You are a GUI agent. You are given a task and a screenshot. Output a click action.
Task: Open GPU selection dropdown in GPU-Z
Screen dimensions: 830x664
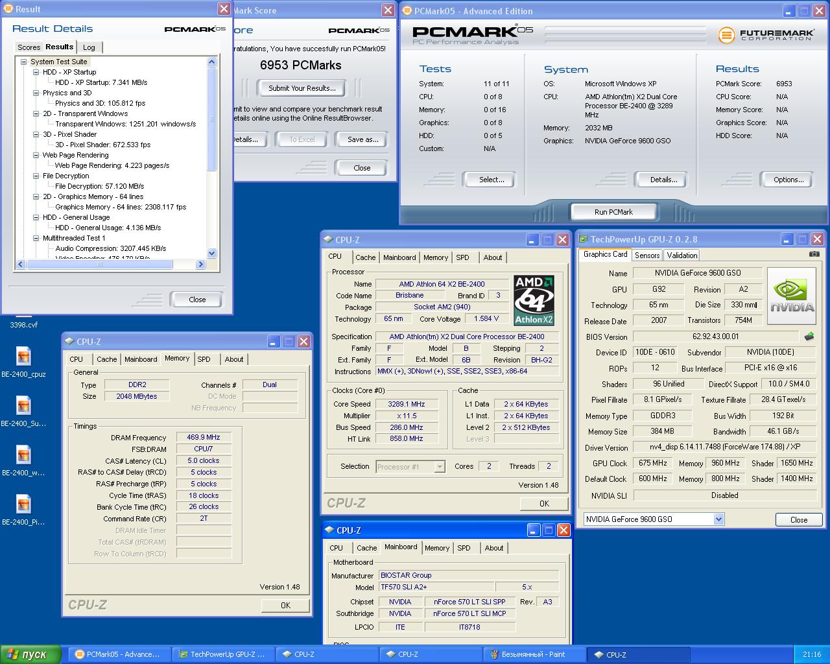[718, 519]
